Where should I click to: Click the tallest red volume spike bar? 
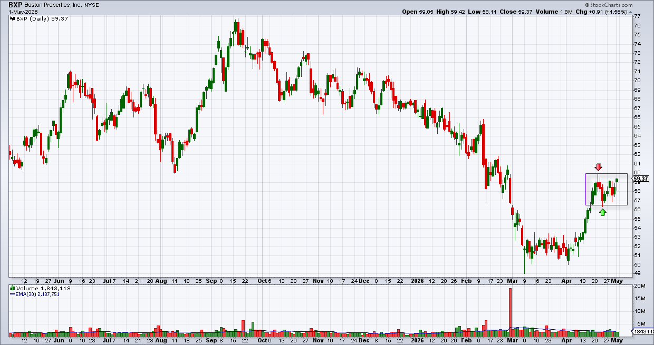tap(510, 312)
